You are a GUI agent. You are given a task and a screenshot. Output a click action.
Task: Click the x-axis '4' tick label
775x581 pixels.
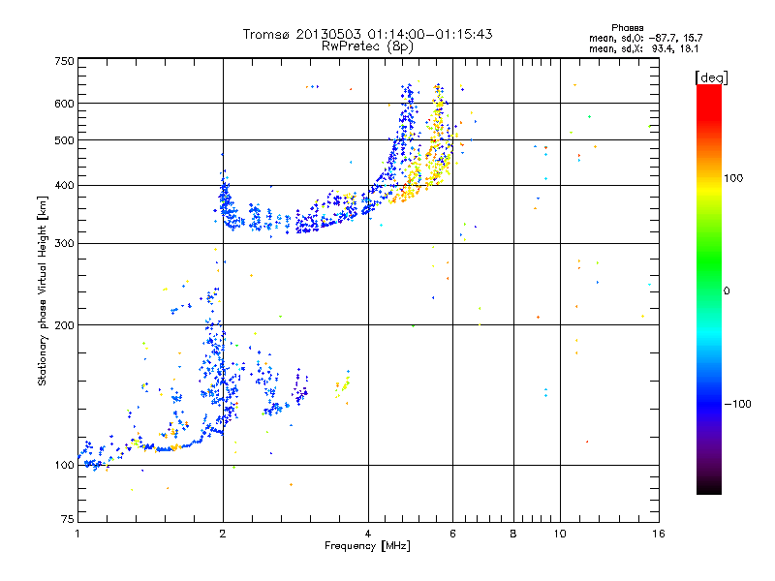pos(368,534)
